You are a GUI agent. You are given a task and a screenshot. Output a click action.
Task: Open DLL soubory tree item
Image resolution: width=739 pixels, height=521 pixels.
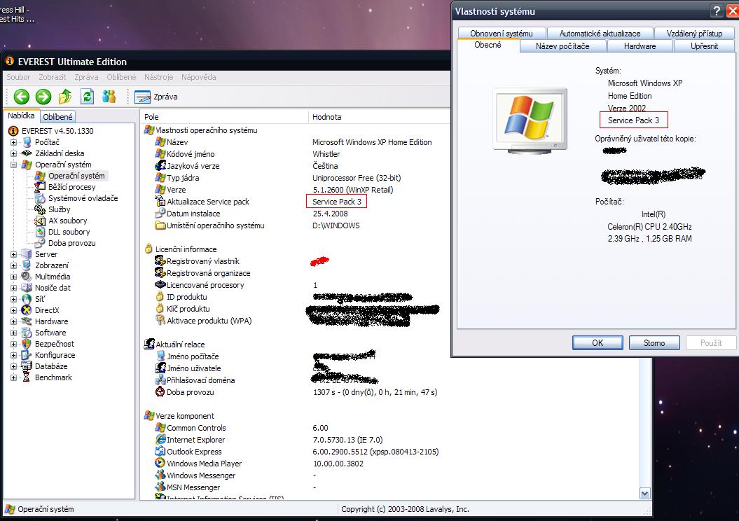click(69, 232)
